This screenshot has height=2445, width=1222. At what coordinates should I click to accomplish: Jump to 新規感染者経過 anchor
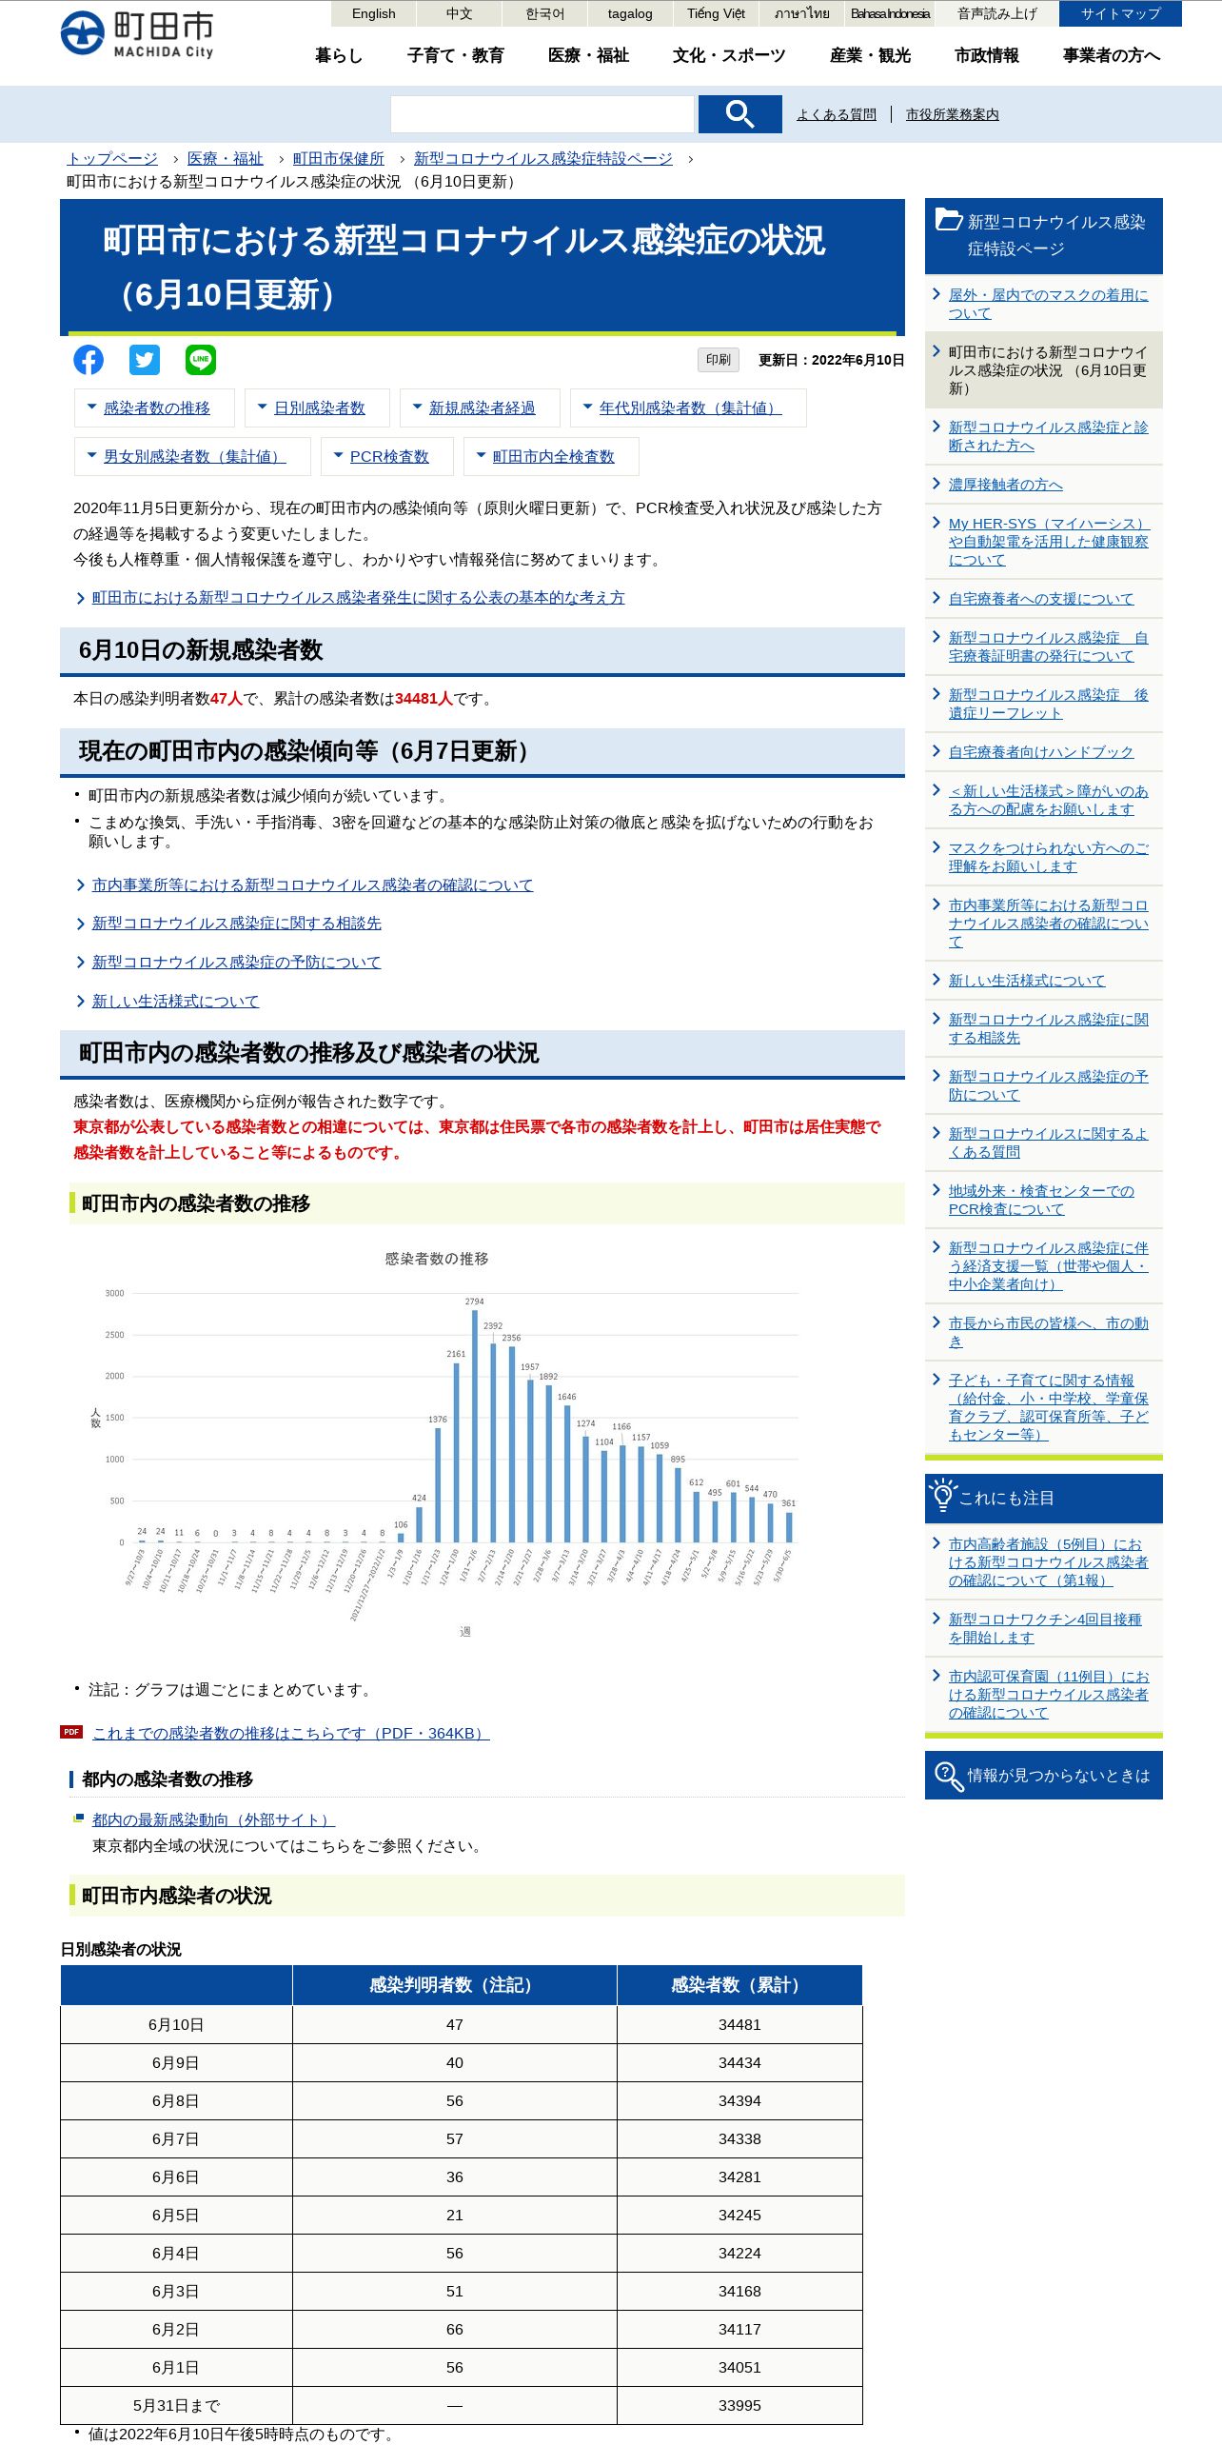pyautogui.click(x=481, y=407)
